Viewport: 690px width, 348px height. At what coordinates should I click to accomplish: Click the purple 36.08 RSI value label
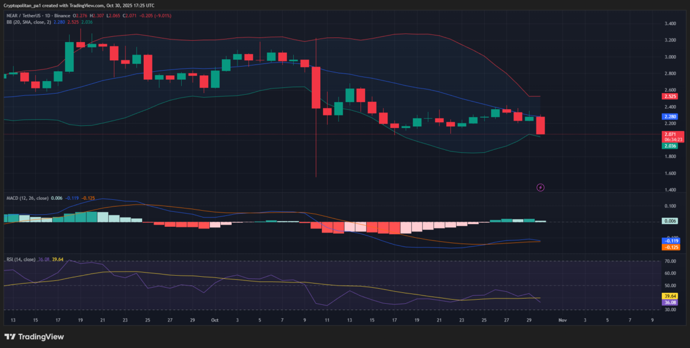[669, 302]
